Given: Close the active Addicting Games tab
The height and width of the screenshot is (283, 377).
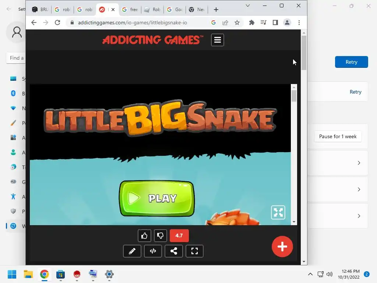Looking at the screenshot, I should pos(113,10).
